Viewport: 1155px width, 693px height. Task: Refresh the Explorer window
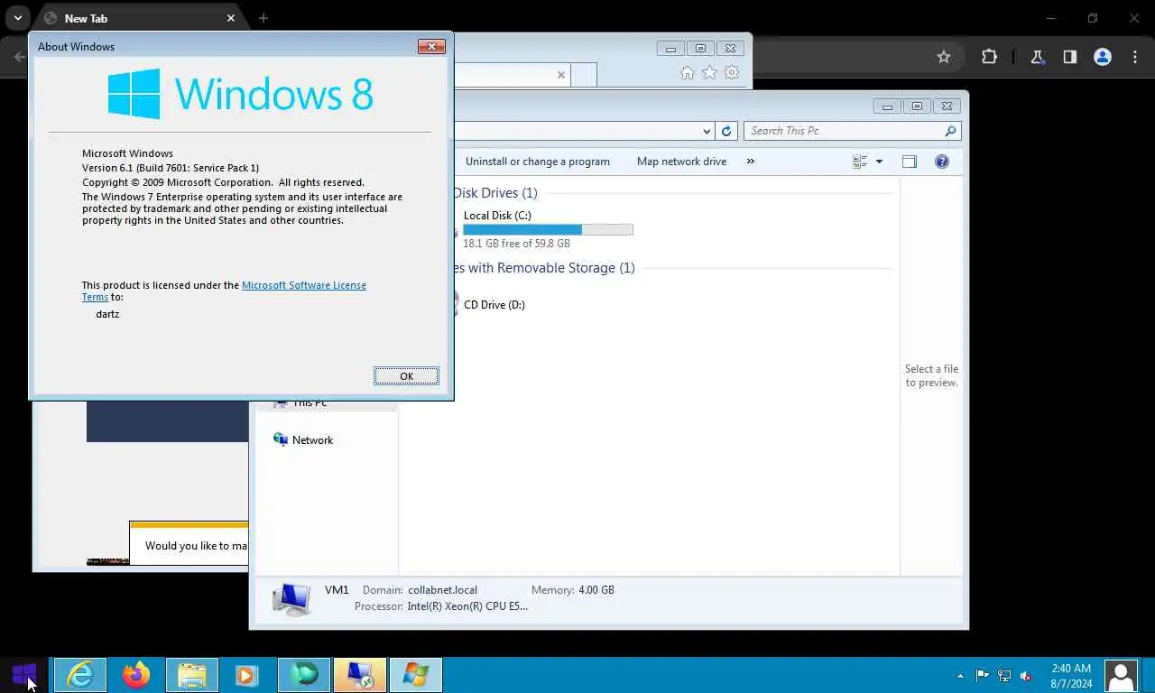(x=726, y=131)
